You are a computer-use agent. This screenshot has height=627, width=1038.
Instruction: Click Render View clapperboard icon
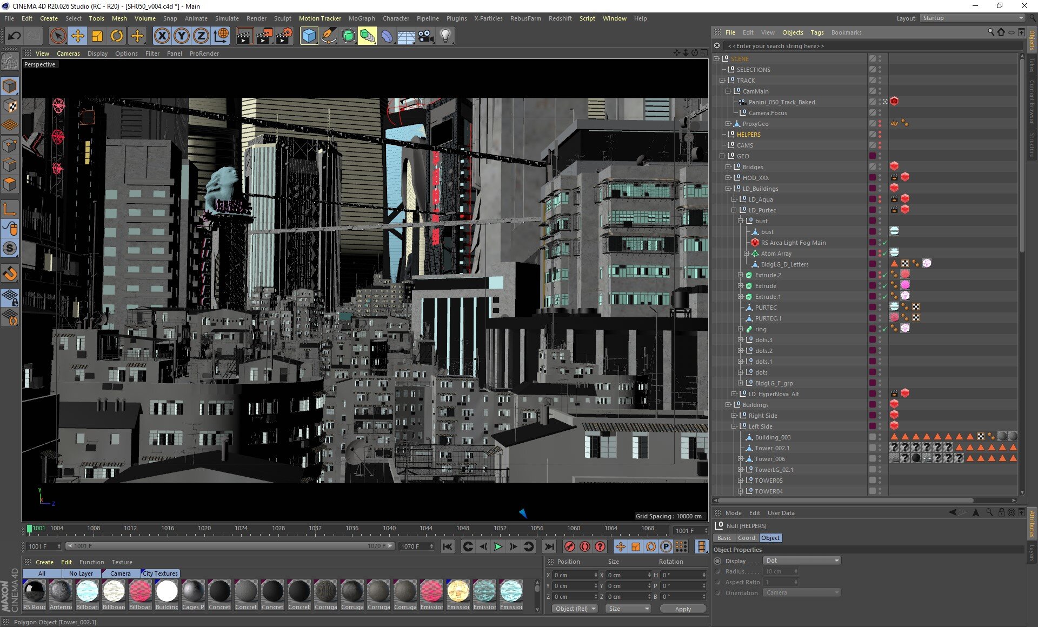coord(244,36)
